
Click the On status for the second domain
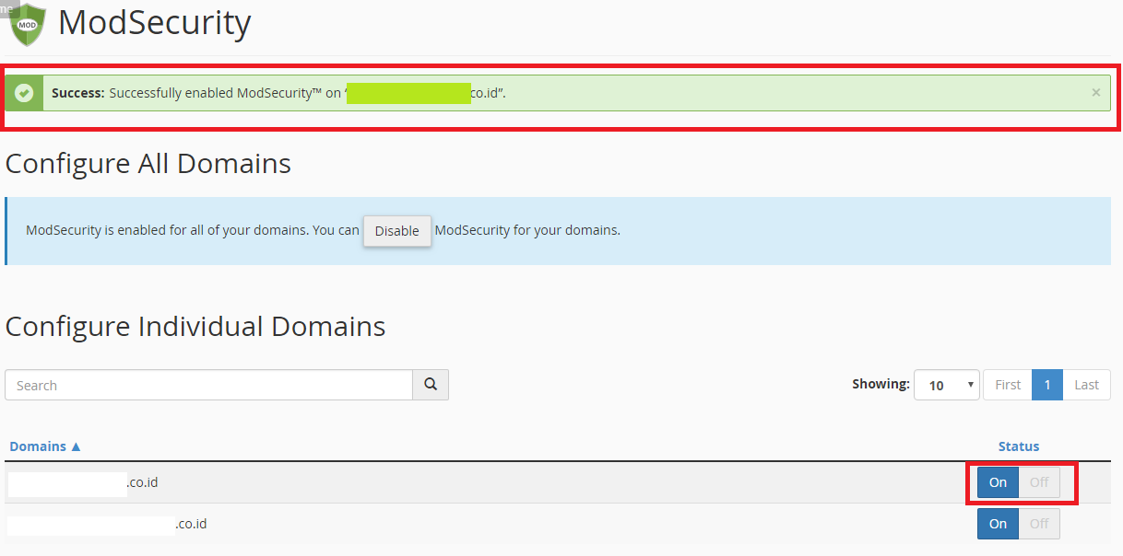[997, 523]
